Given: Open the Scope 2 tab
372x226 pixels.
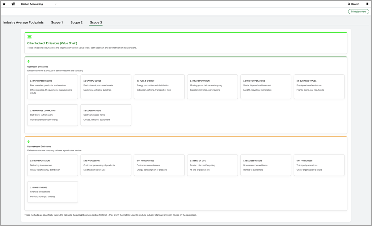Looking at the screenshot, I should point(76,22).
